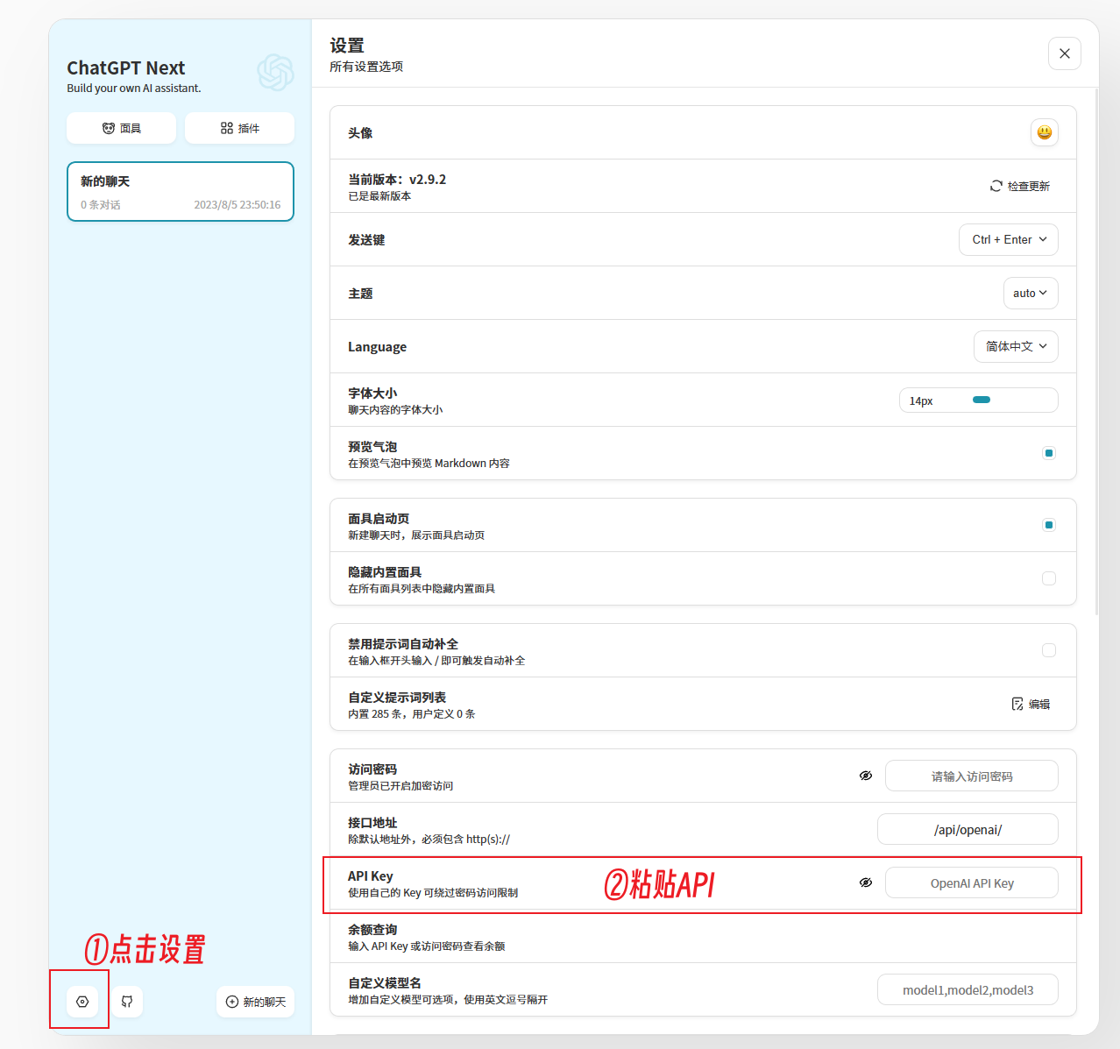Click the 当前版本：v2.9.2 text

pos(397,179)
